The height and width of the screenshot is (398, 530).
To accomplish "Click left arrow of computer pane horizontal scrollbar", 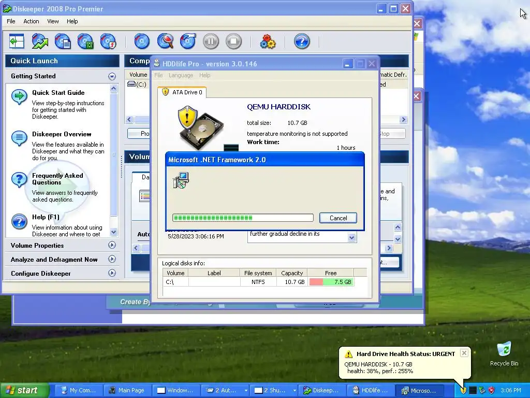I will (x=129, y=120).
